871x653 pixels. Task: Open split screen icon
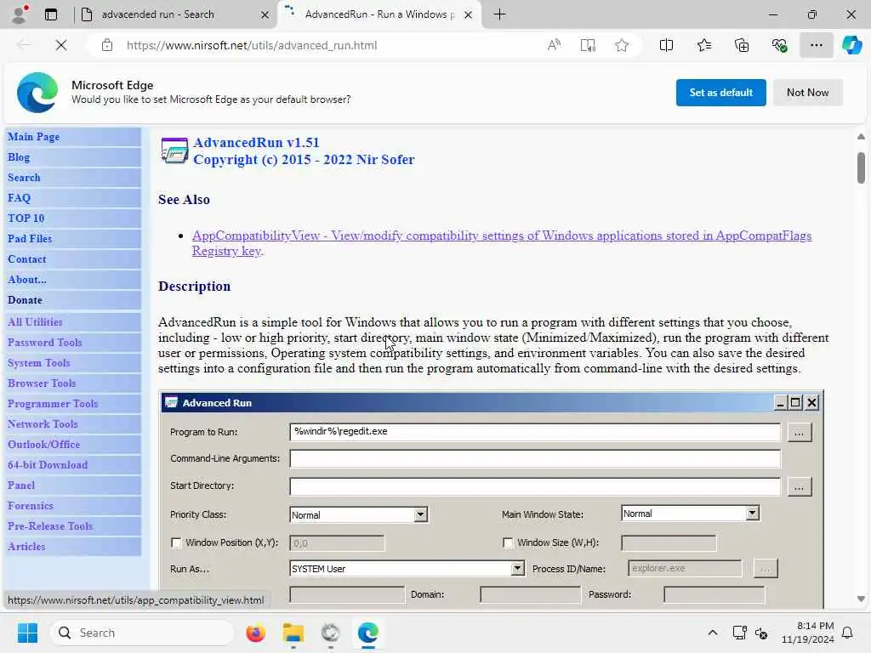pyautogui.click(x=666, y=45)
